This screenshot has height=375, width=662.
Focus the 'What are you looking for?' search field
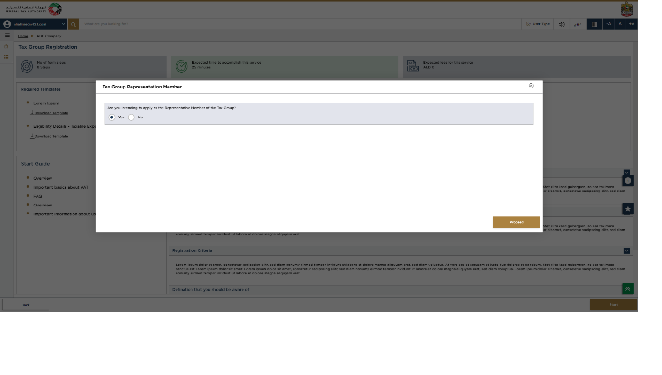click(x=300, y=24)
